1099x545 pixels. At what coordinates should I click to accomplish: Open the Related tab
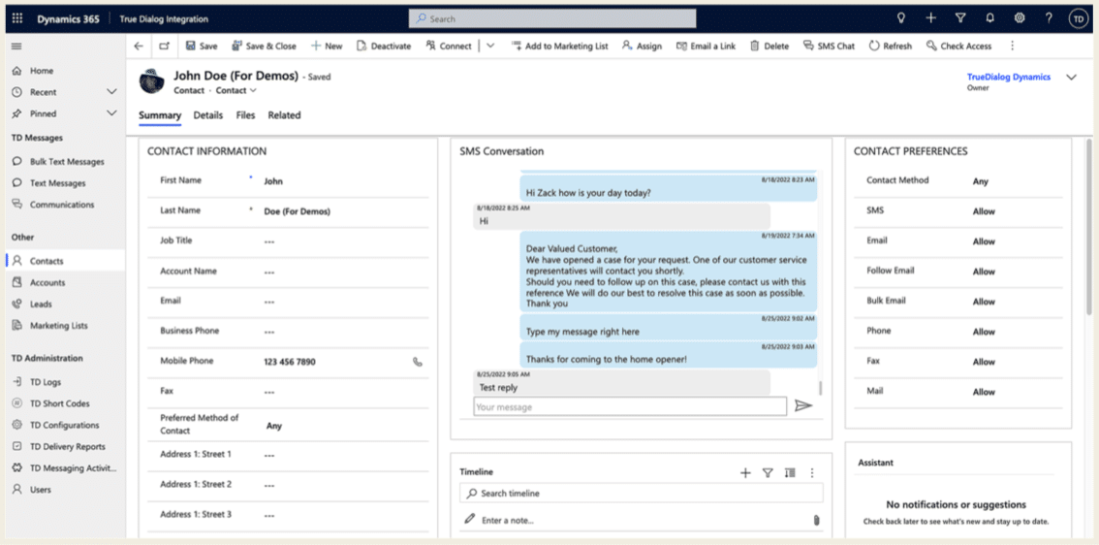point(284,115)
